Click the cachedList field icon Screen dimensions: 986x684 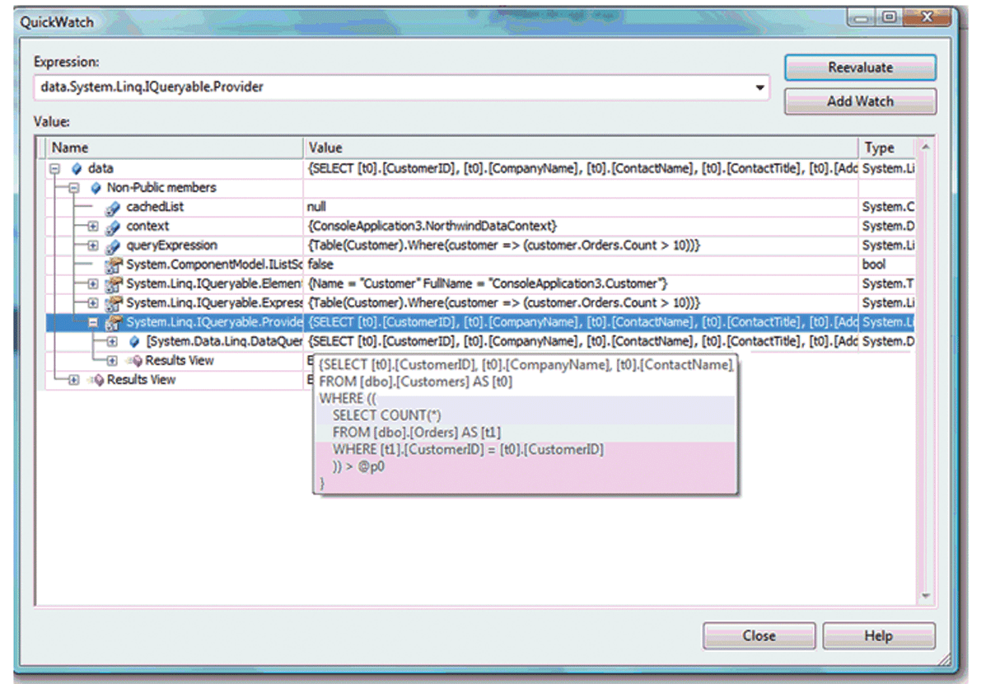[114, 207]
